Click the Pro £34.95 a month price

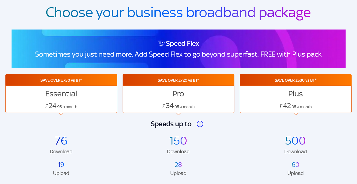tap(178, 106)
